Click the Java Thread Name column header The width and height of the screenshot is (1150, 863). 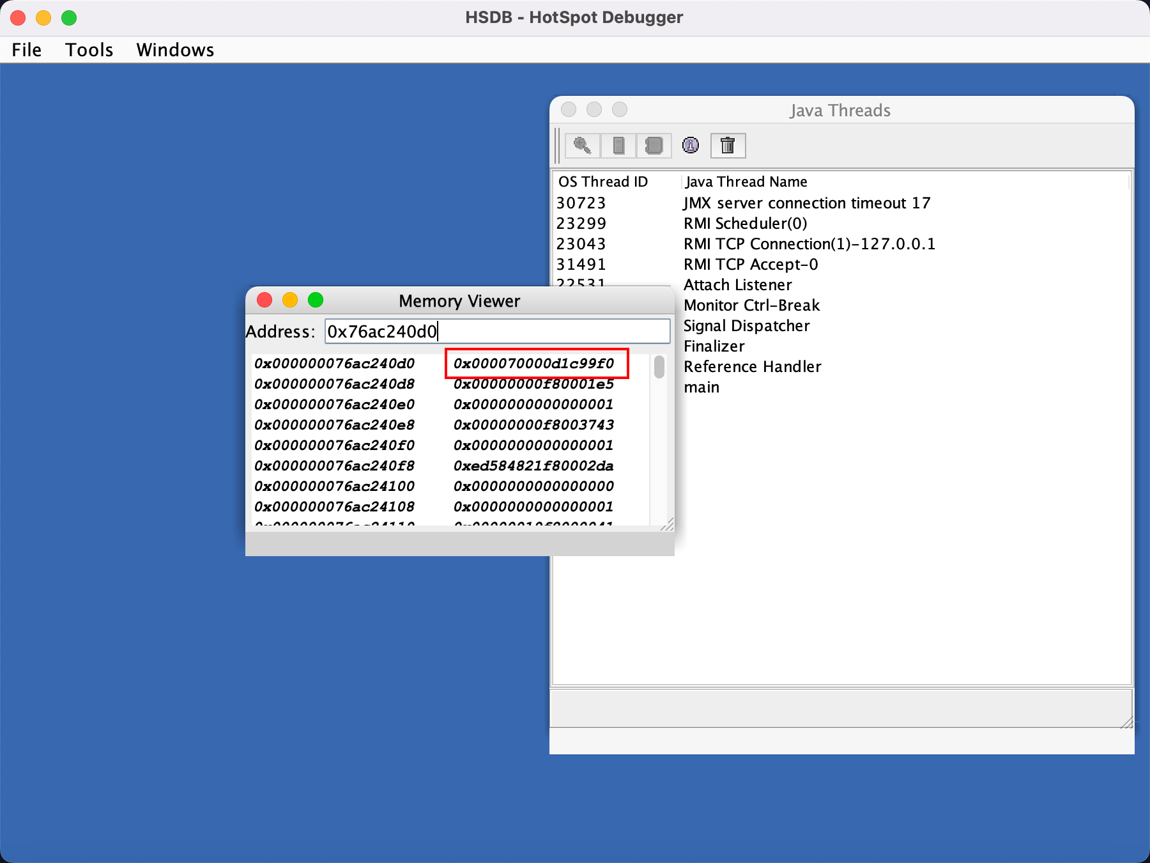[905, 182]
